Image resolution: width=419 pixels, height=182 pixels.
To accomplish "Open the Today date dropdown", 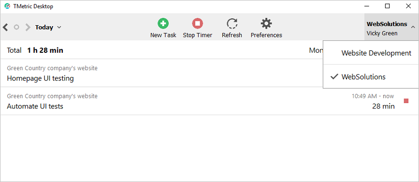I will point(48,27).
